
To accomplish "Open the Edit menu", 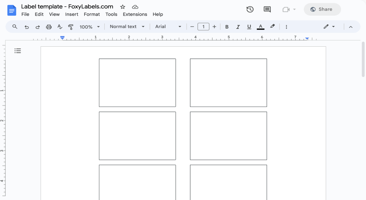I will [39, 14].
